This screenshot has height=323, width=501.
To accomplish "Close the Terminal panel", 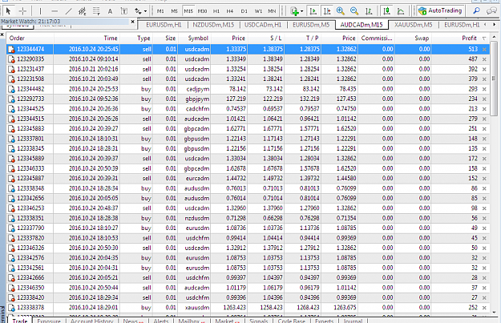I will coord(2,34).
